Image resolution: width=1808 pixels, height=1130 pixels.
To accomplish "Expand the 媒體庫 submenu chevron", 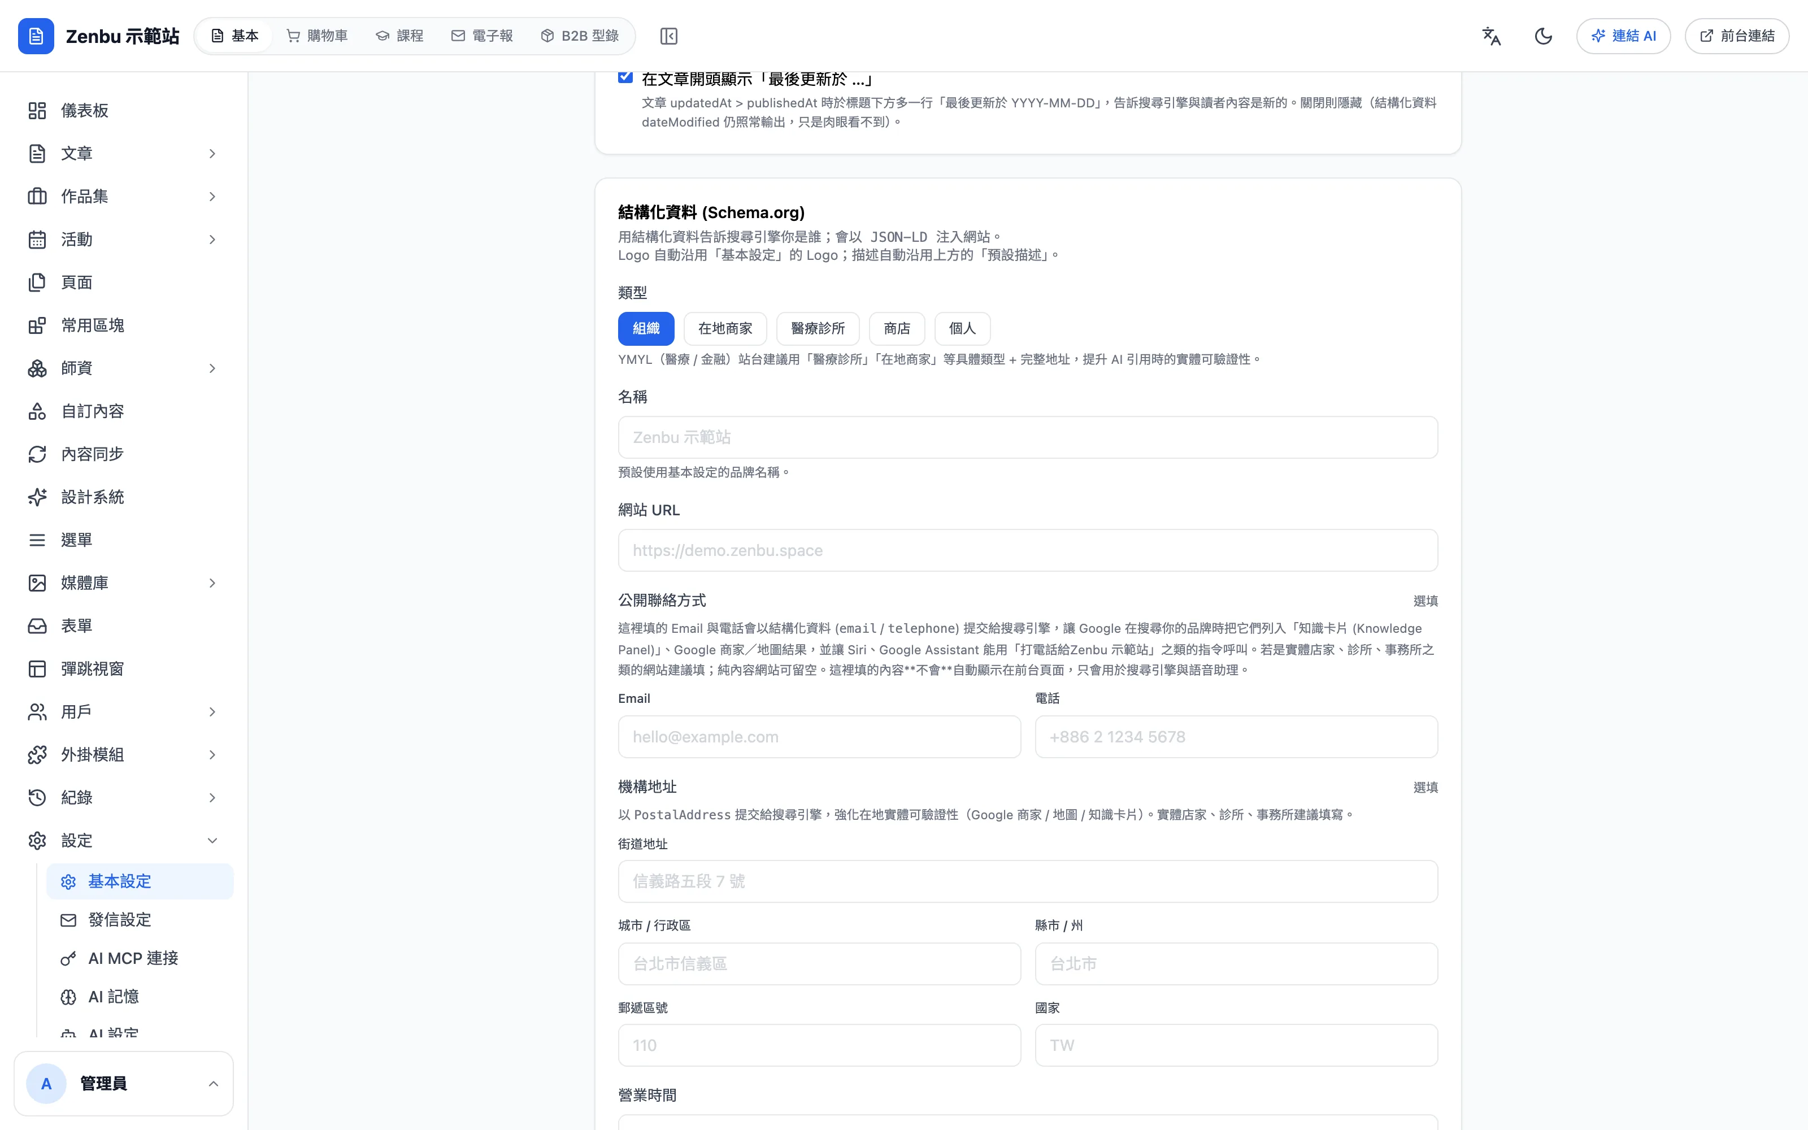I will pyautogui.click(x=212, y=583).
